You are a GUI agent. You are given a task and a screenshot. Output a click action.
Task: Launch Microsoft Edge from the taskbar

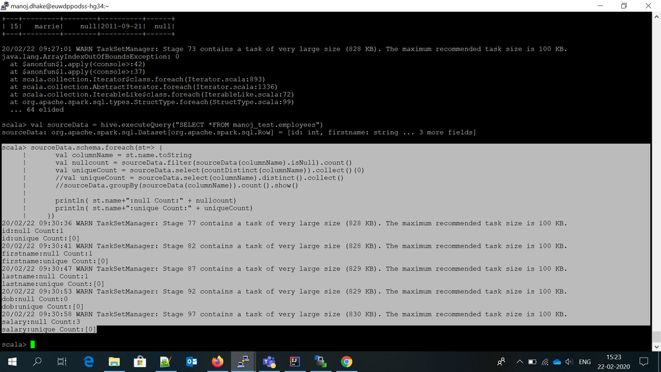coord(89,362)
